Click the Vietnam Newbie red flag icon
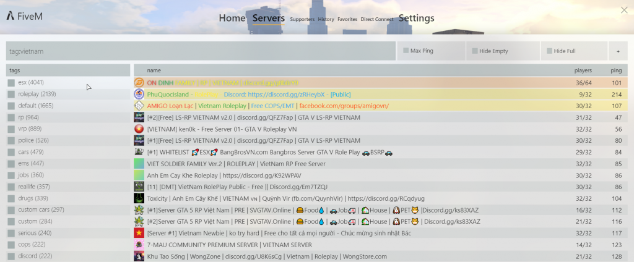634x262 pixels. point(139,233)
